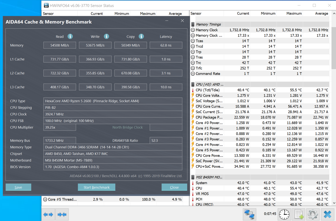The width and height of the screenshot is (336, 221).
Task: Minimize the AIDA64 benchmark window
Action: coord(167,21)
